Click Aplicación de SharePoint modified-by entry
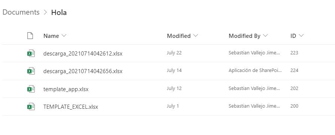Image resolution: width=335 pixels, height=135 pixels. coord(255,70)
